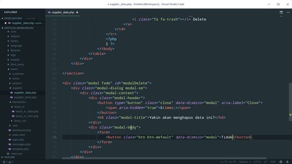Click the unsaved dot under Open Editors

5,23
